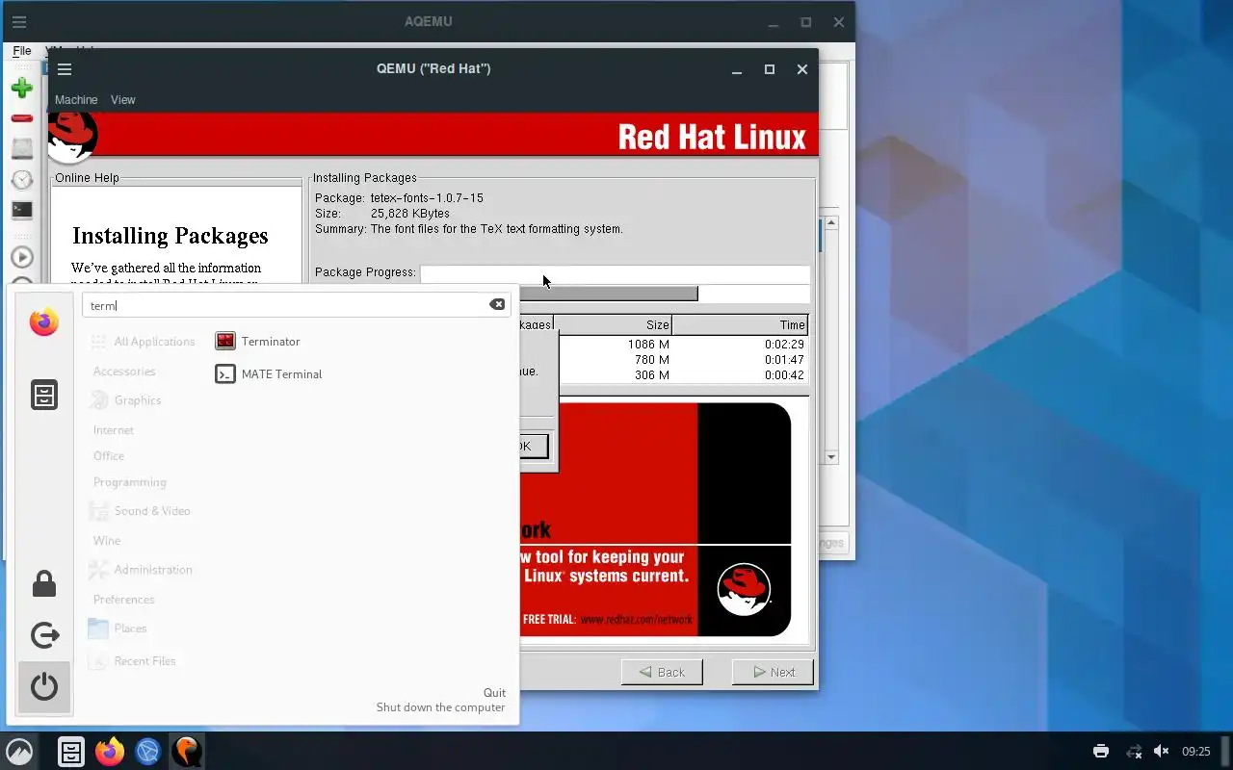Select Places category in menu
The height and width of the screenshot is (770, 1233).
pyautogui.click(x=118, y=629)
